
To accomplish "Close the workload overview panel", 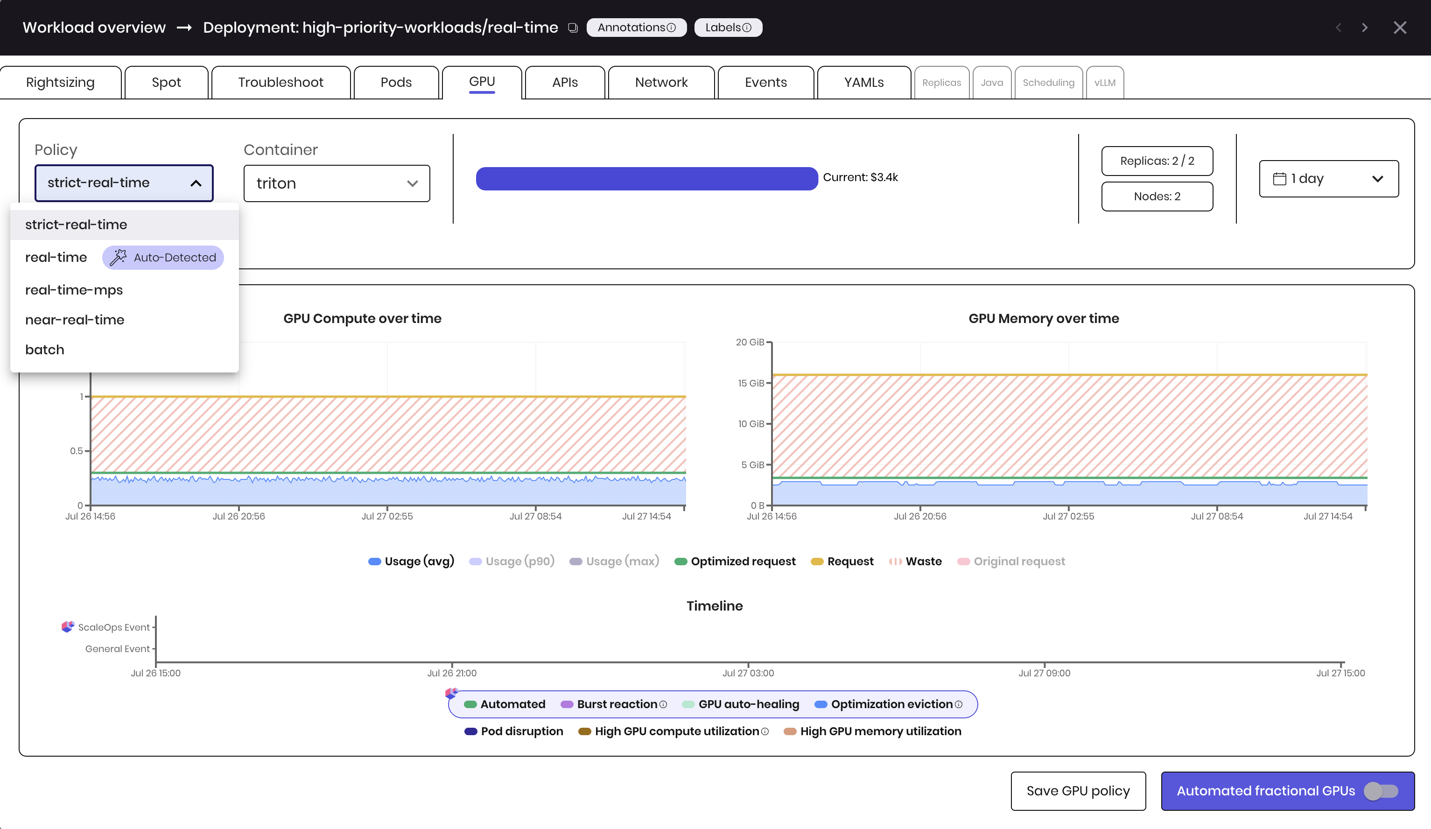I will pos(1400,27).
